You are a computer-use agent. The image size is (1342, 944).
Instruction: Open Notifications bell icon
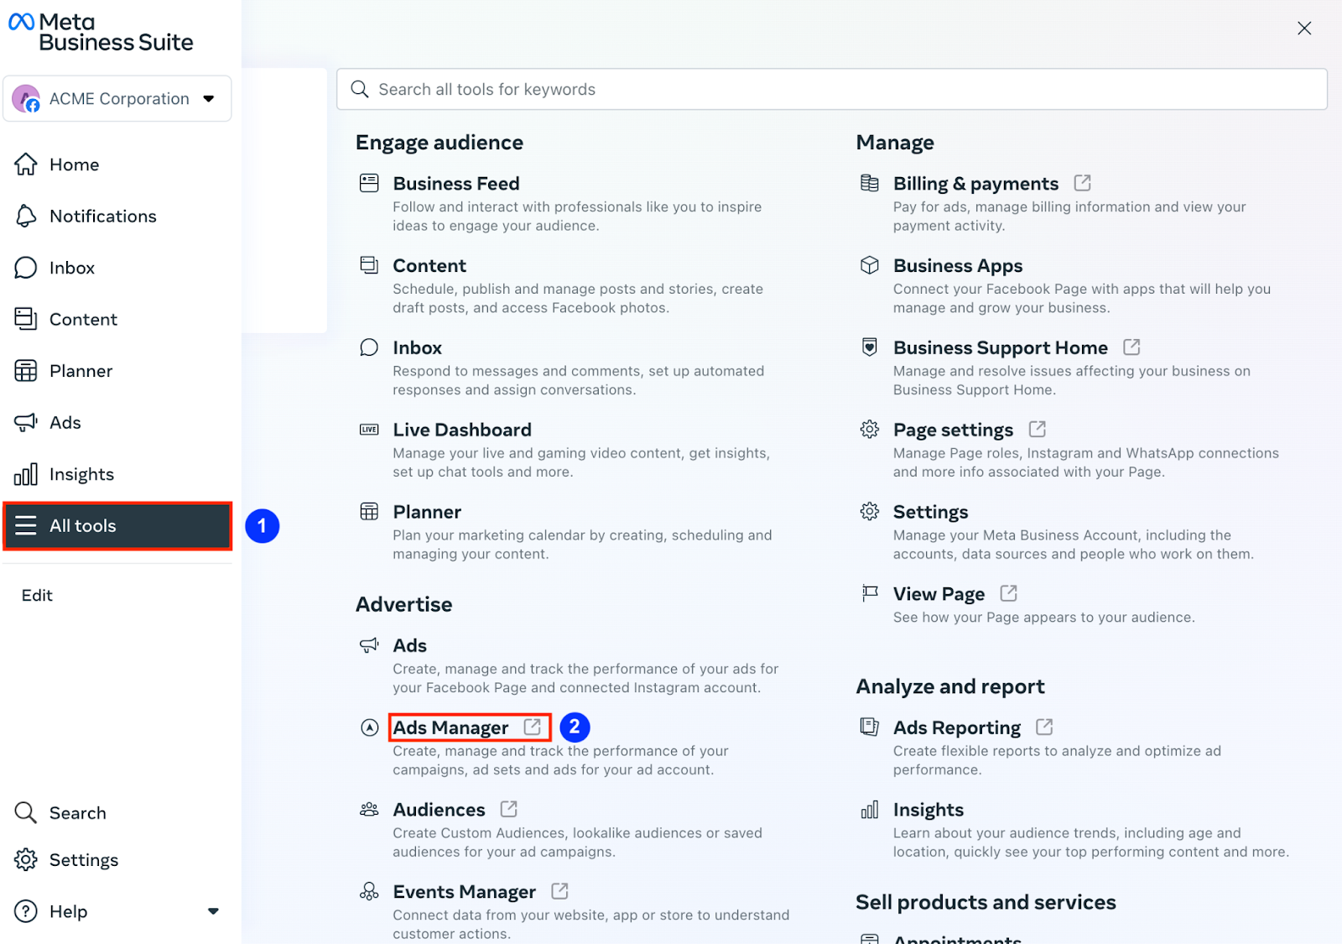[26, 216]
